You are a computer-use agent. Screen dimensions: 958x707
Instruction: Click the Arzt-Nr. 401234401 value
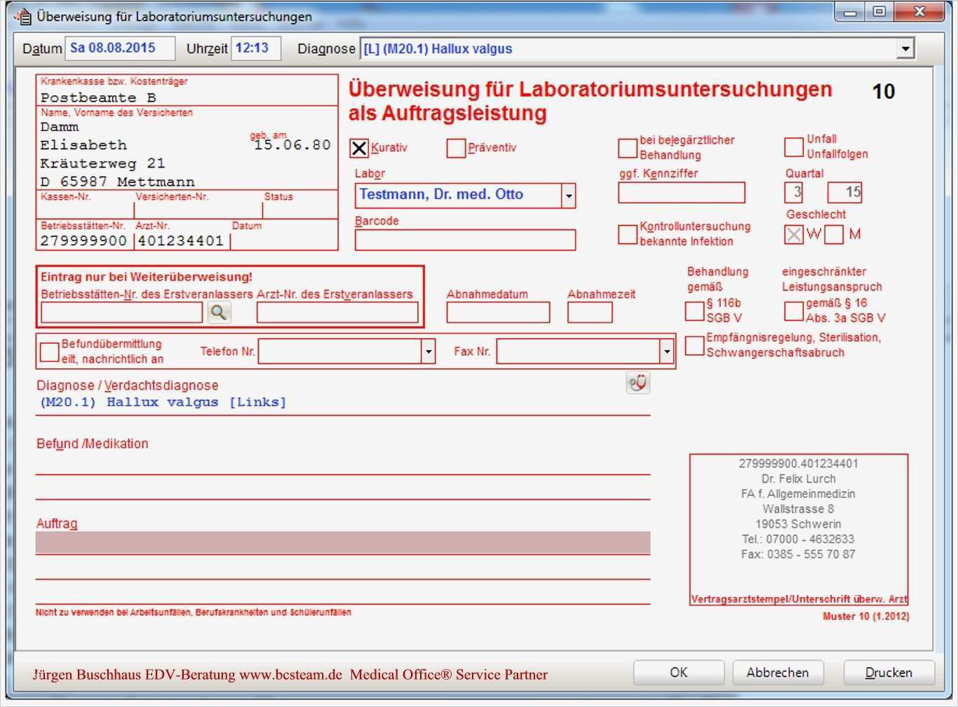(x=181, y=241)
